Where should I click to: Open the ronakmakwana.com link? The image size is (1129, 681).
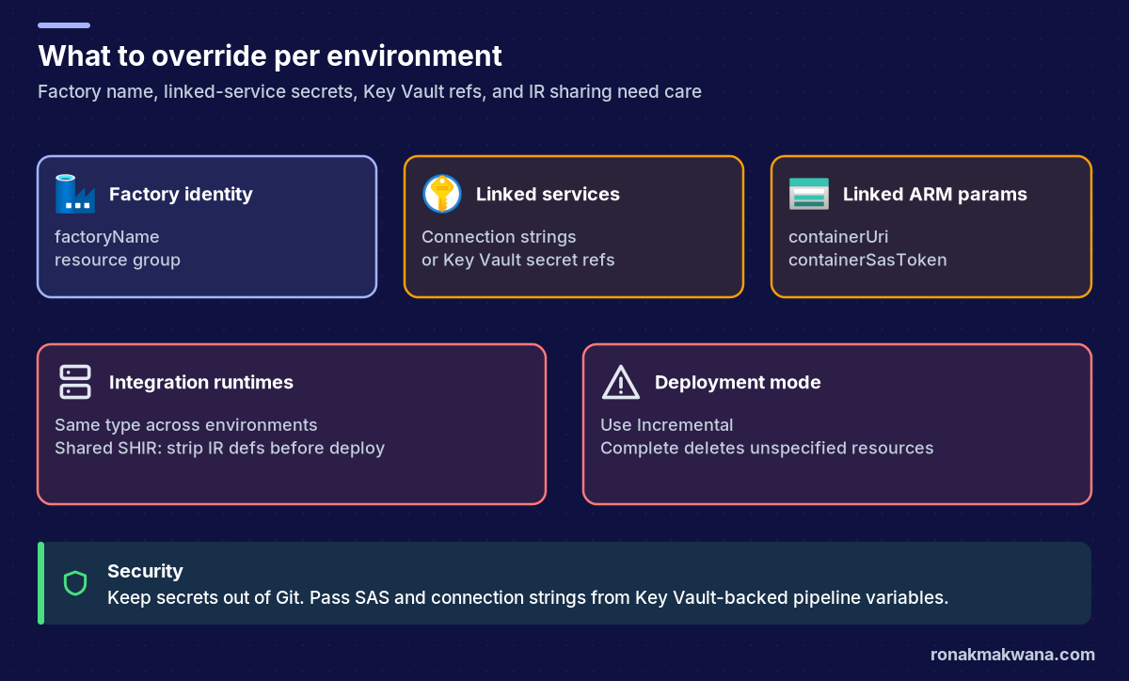coord(1012,655)
